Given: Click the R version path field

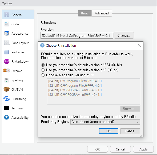Looking at the screenshot, I should pyautogui.click(x=77, y=35).
